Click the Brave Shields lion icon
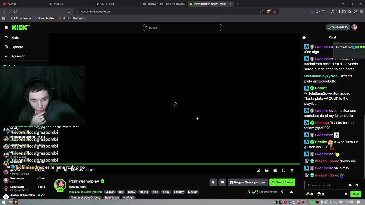Viewport: 365px width, 205px height. pos(269,11)
